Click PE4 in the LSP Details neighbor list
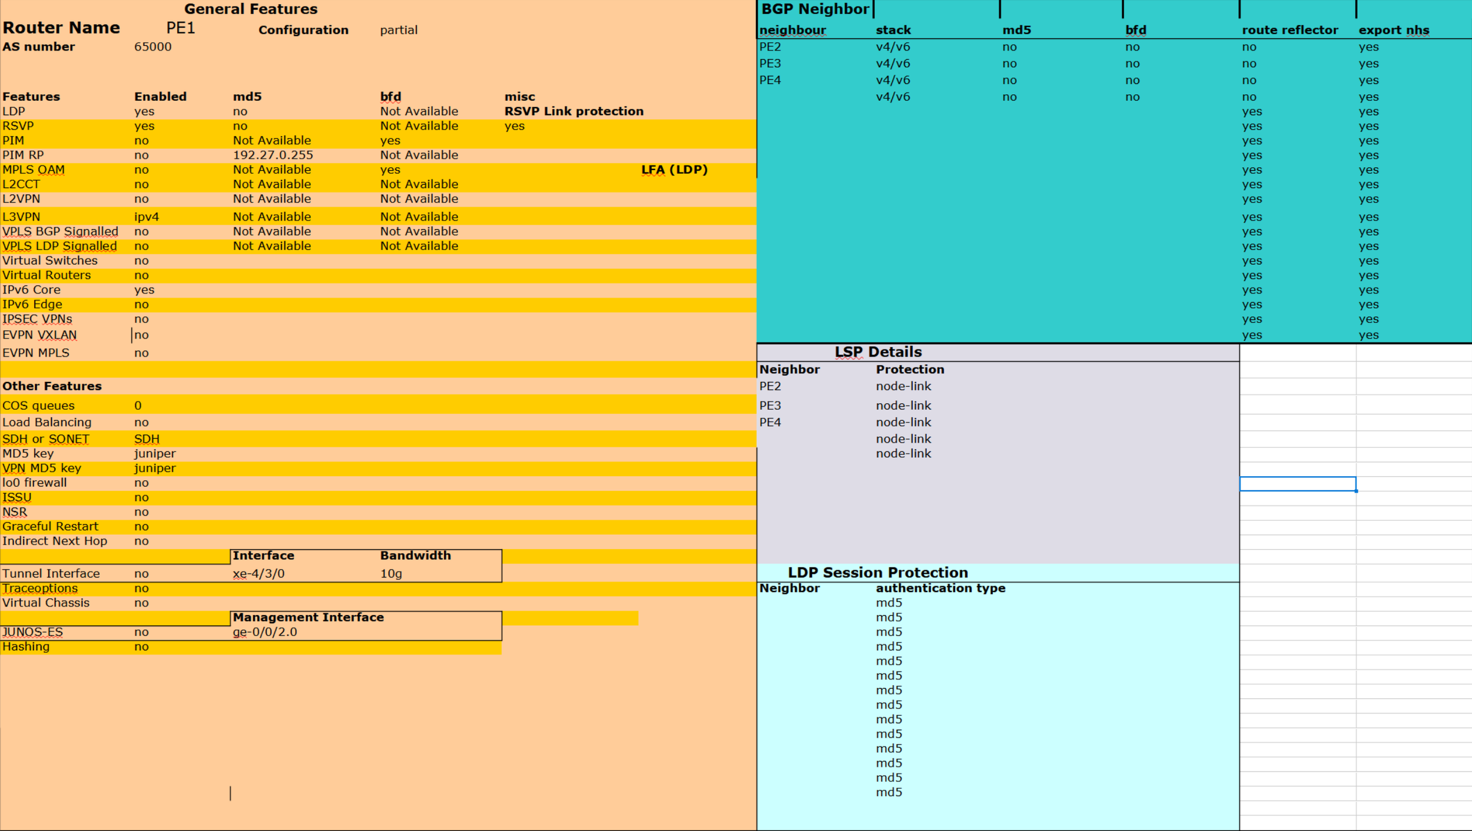Viewport: 1472px width, 831px height. 770,423
